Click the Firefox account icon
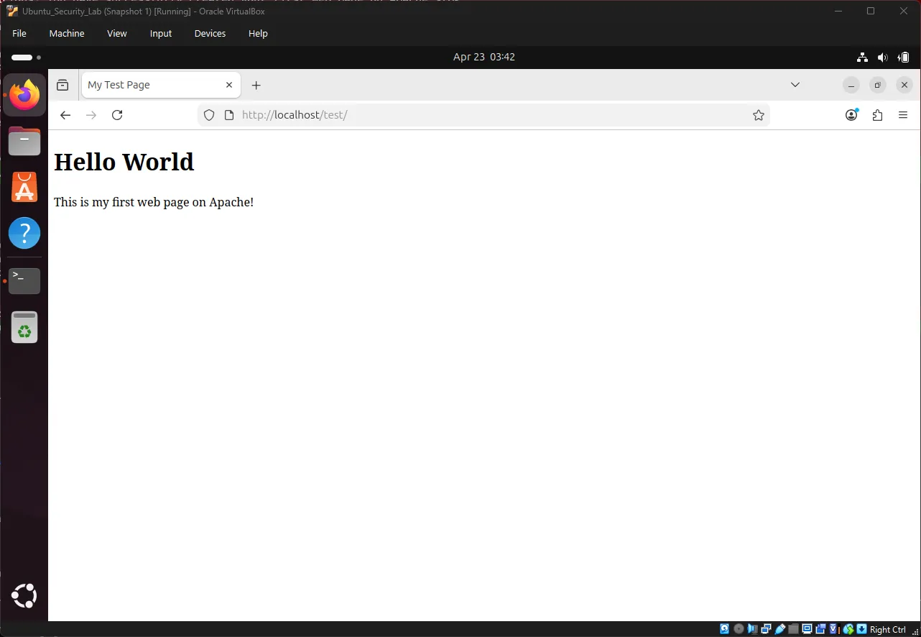Image resolution: width=921 pixels, height=637 pixels. click(x=851, y=115)
